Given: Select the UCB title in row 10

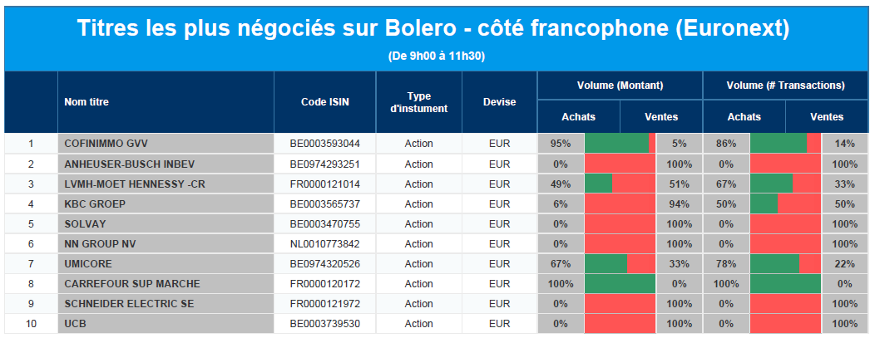Looking at the screenshot, I should click(75, 324).
